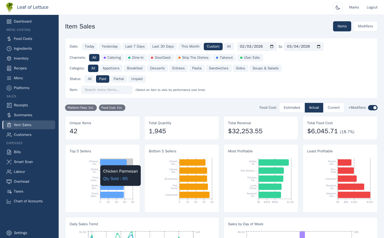Select Estimated food cost option
The image size is (384, 238).
click(292, 108)
